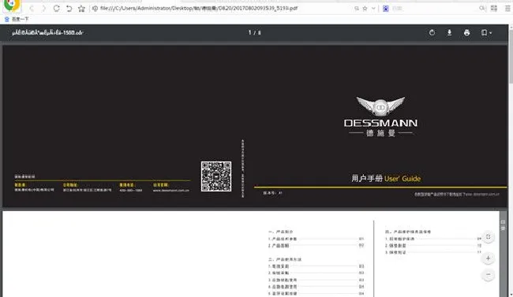Zoom out with the minus button
The width and height of the screenshot is (513, 297).
pos(488,275)
